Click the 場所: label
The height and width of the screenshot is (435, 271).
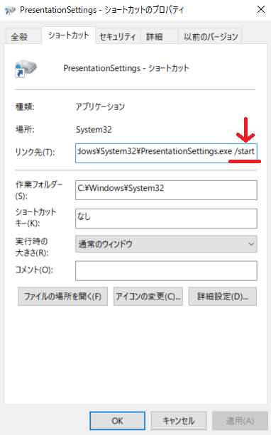[25, 129]
